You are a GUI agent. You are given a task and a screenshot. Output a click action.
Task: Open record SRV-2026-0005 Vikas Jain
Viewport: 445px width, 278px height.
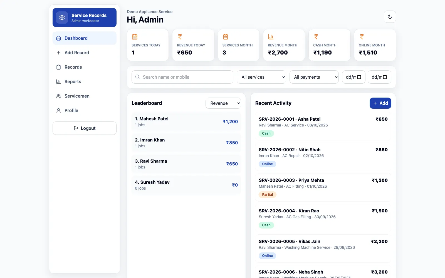coord(323,249)
